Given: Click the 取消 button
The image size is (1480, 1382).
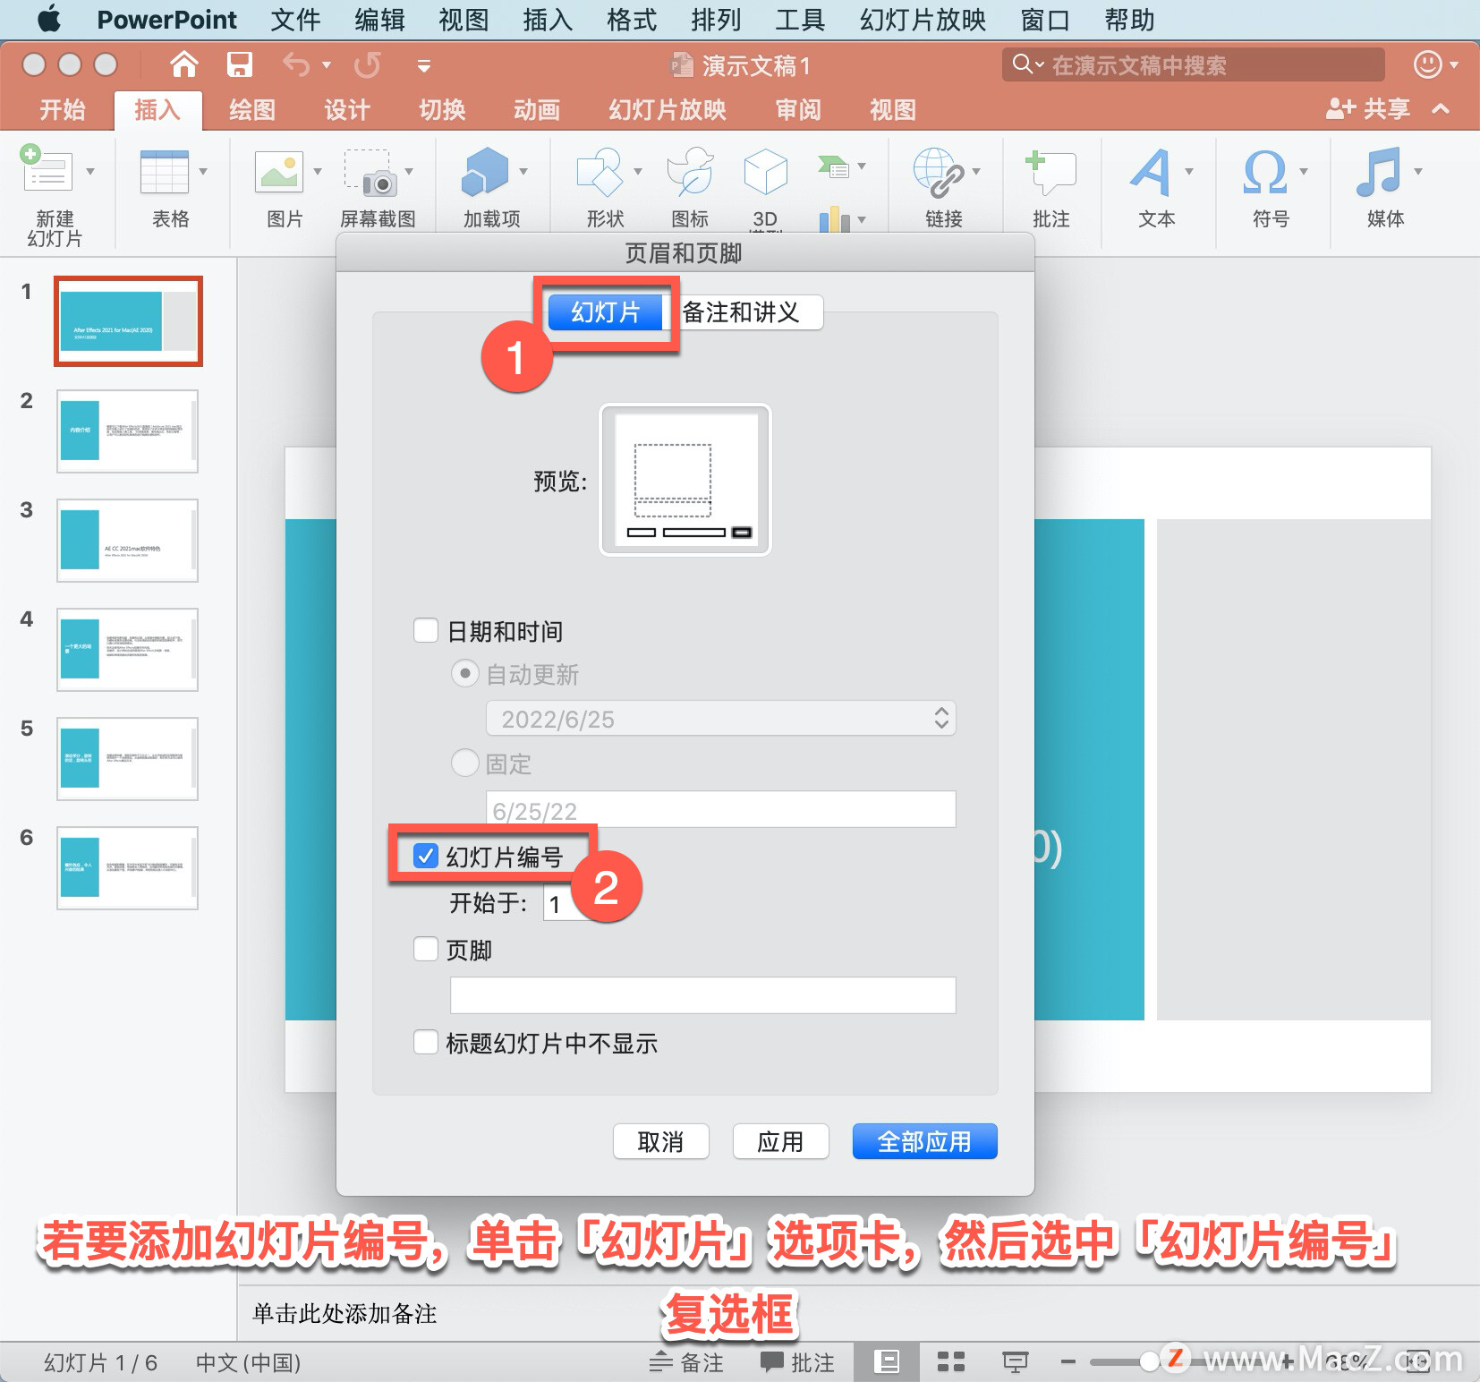Looking at the screenshot, I should 660,1141.
